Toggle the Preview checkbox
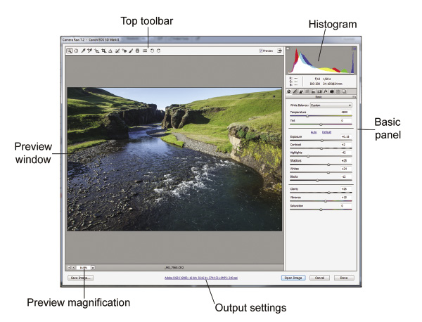The height and width of the screenshot is (322, 422). pyautogui.click(x=260, y=51)
